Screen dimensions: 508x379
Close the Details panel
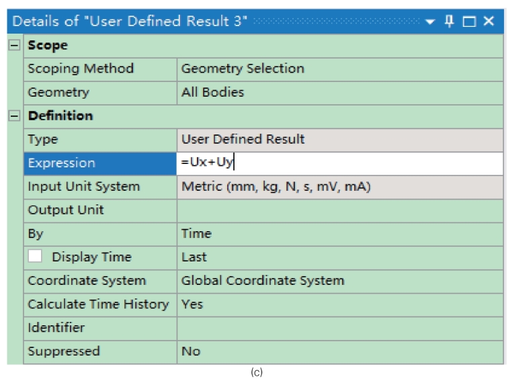[489, 21]
